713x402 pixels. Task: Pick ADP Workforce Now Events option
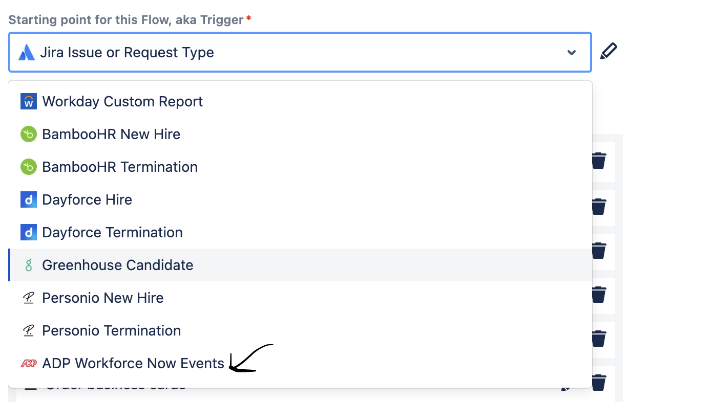(300, 363)
